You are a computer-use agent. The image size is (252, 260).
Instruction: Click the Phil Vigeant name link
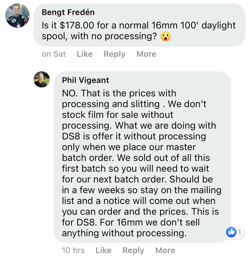(x=85, y=80)
